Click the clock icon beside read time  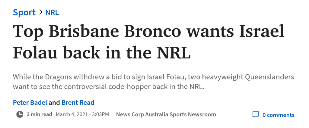[20, 114]
